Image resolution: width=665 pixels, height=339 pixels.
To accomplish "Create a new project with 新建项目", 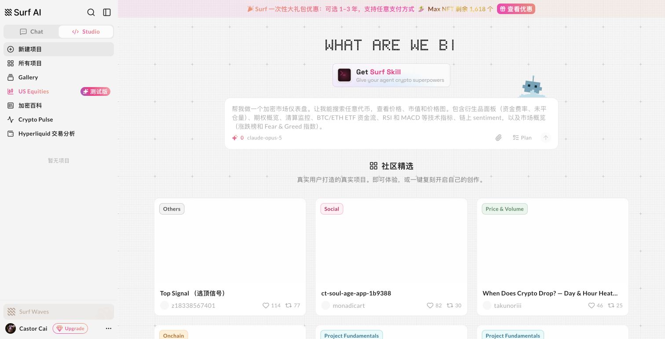I will [58, 49].
